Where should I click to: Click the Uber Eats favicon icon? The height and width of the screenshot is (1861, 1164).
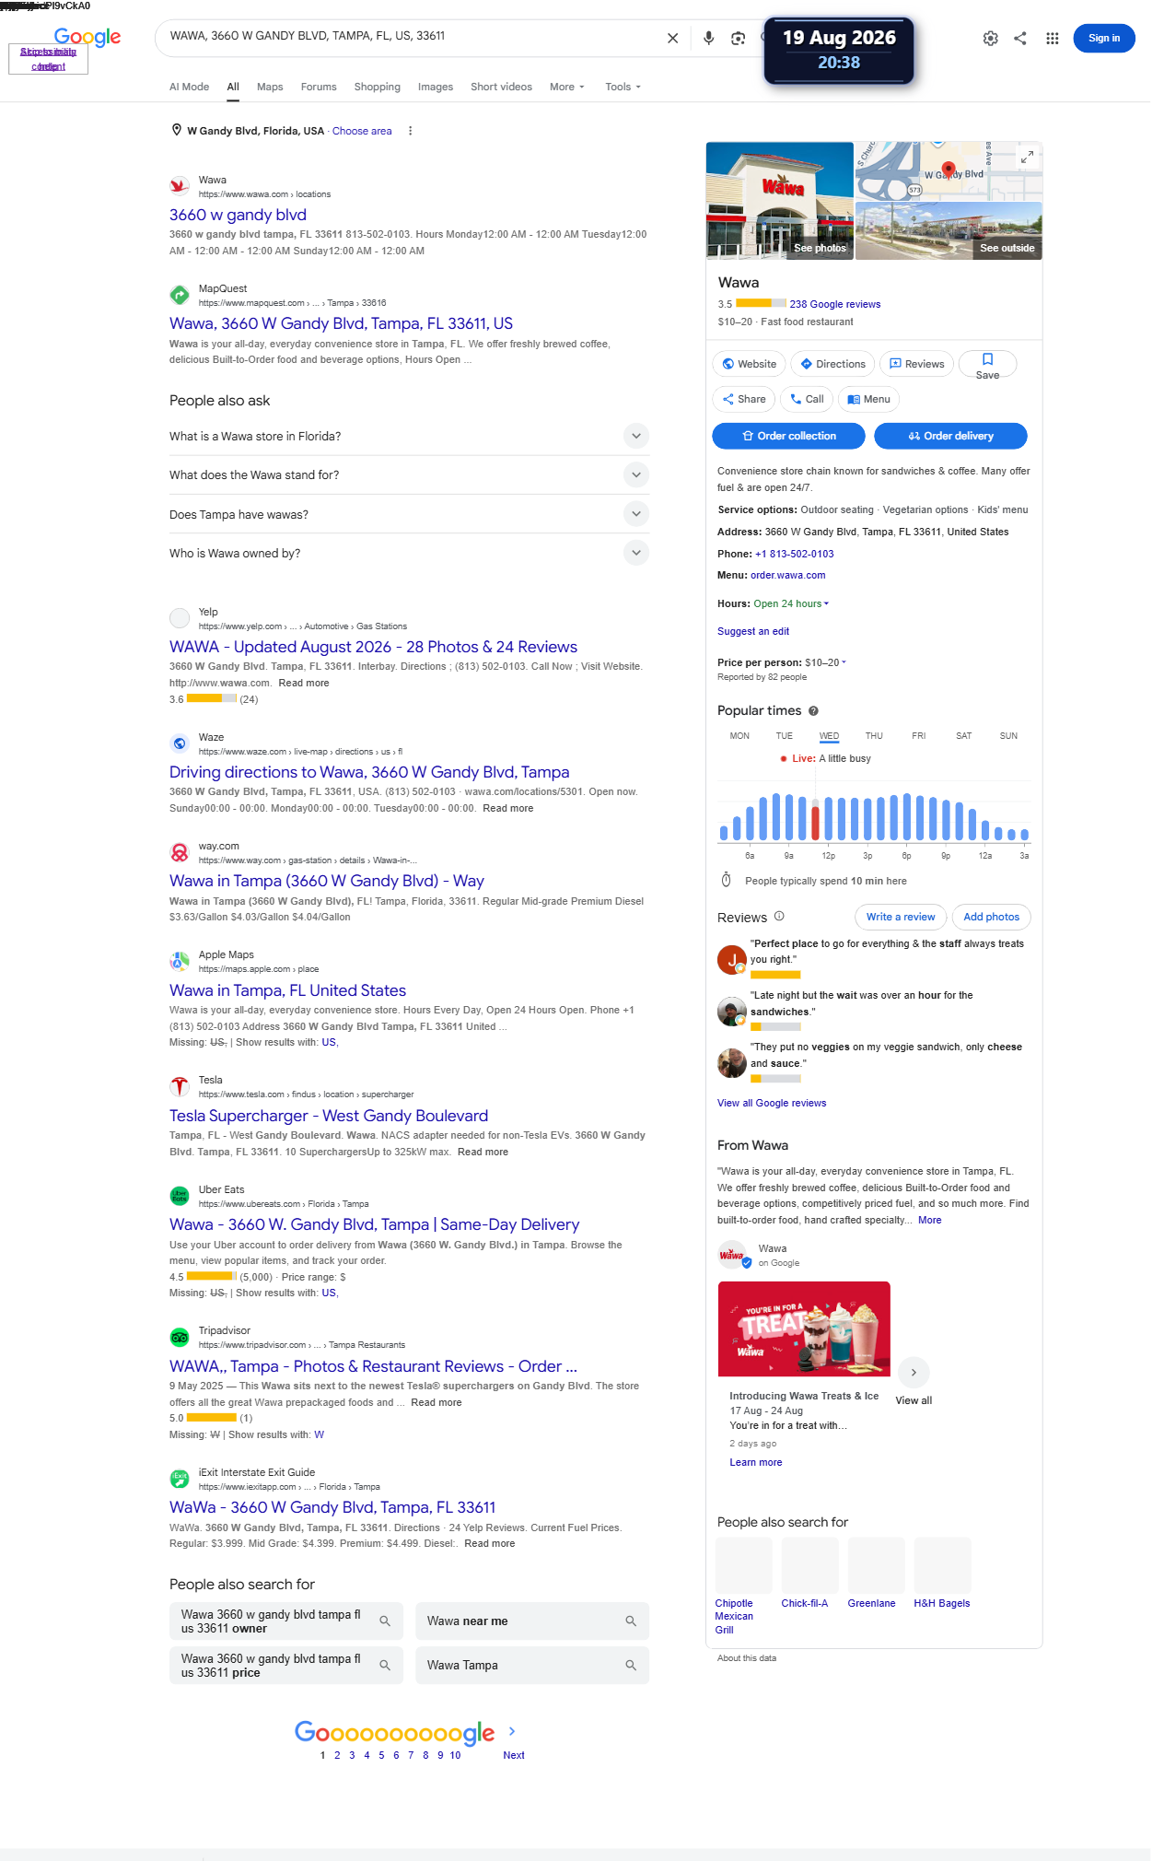pos(180,1196)
